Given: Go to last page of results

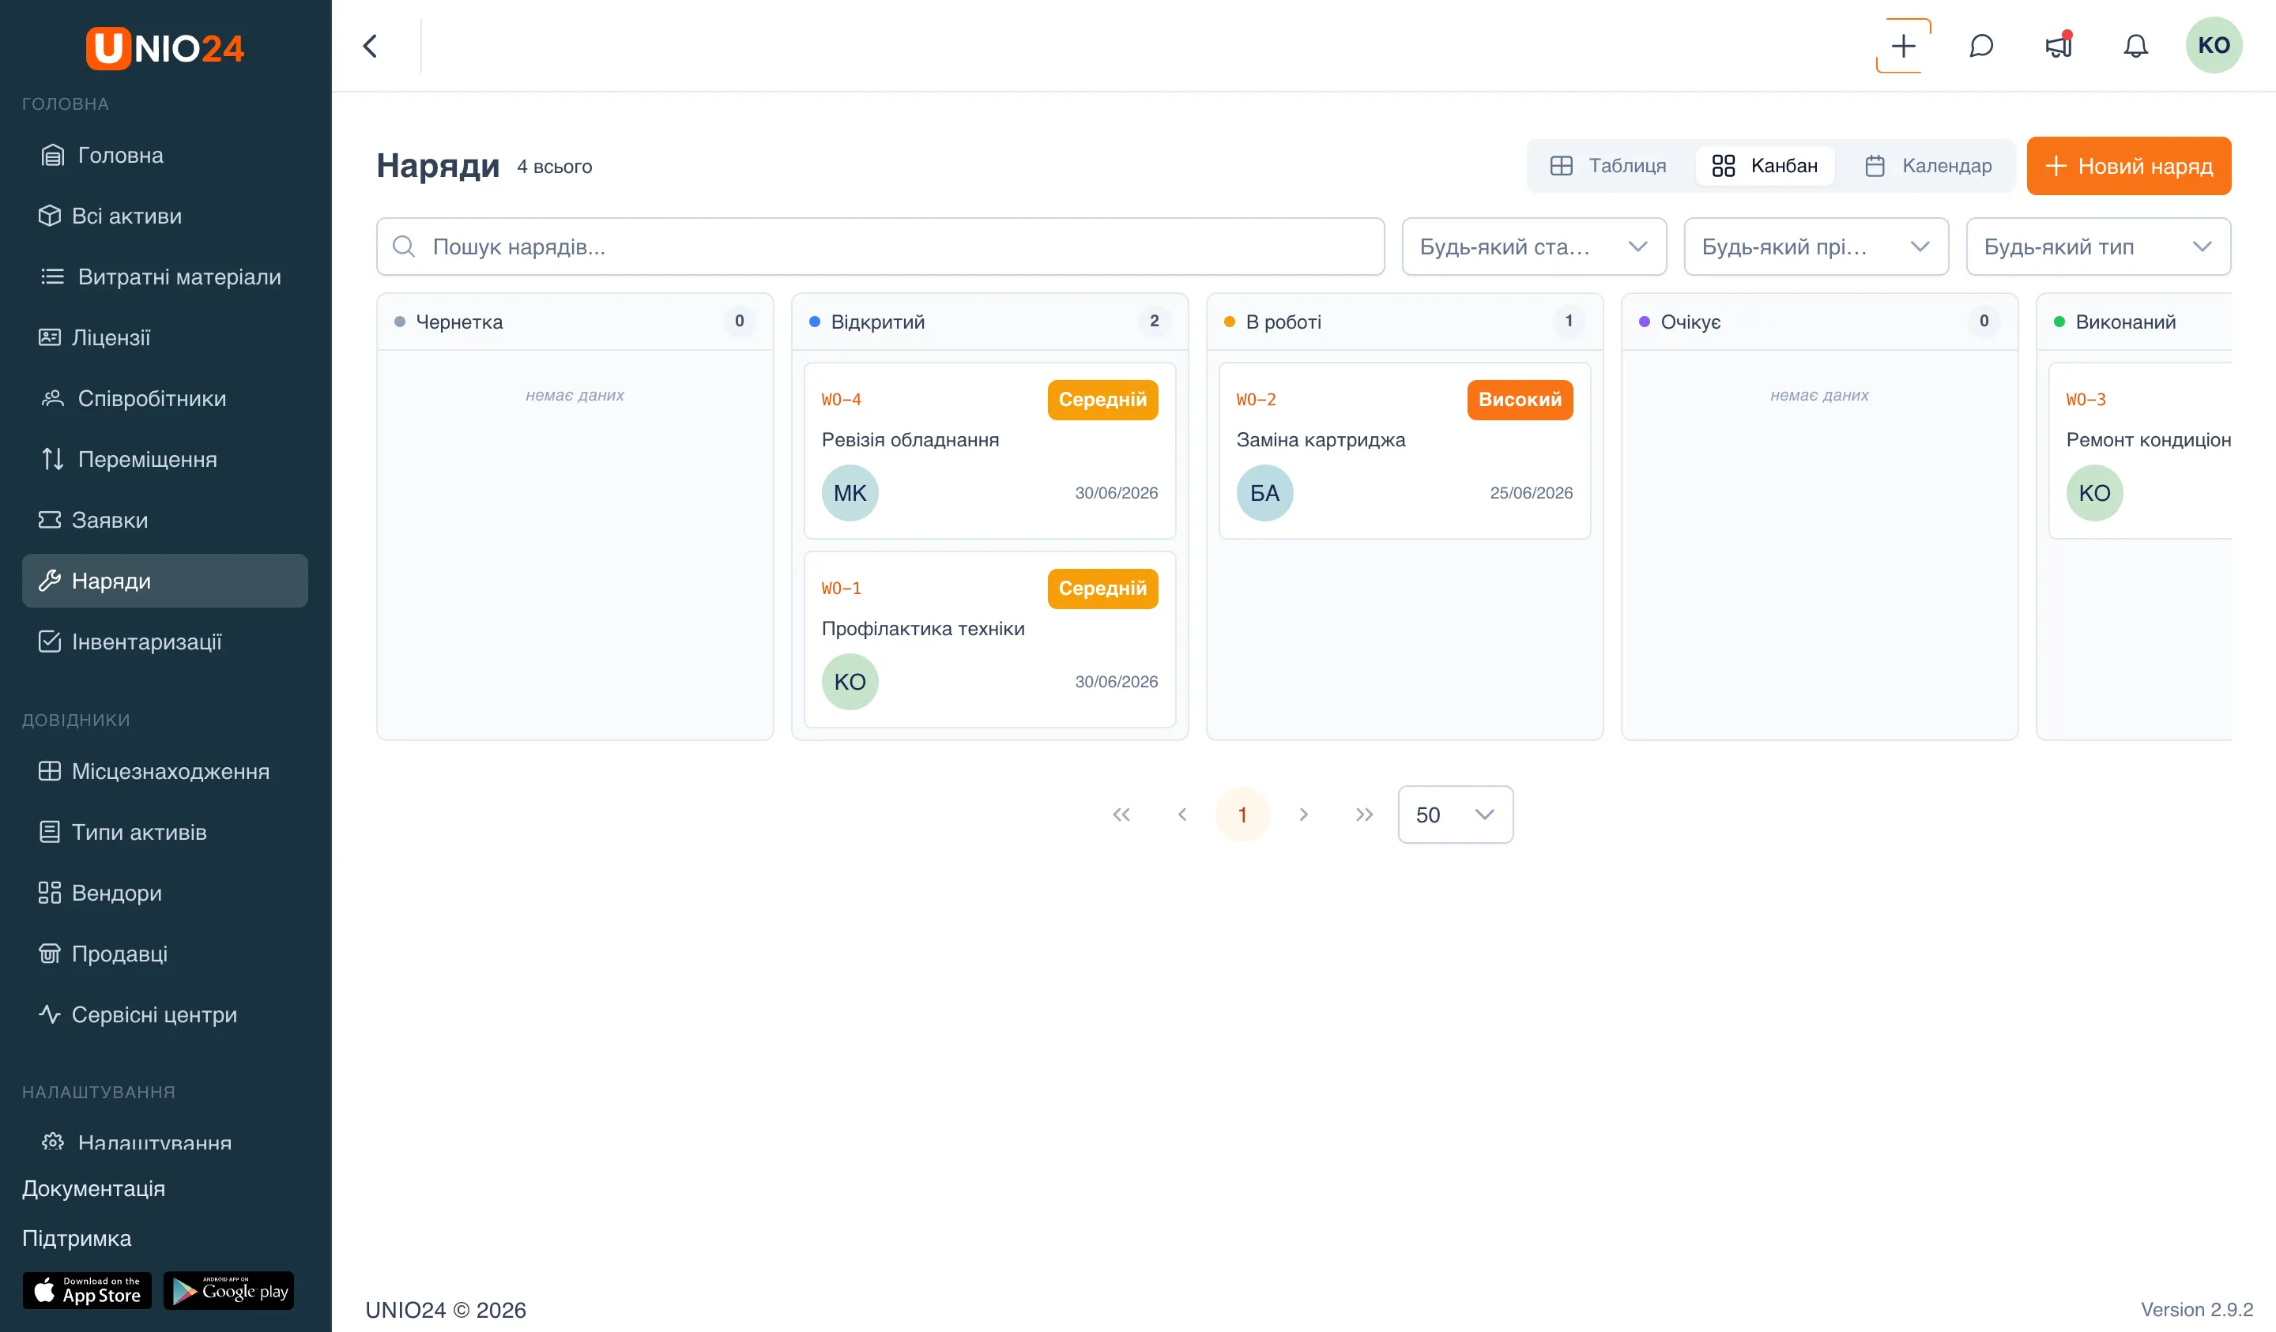Looking at the screenshot, I should pos(1364,815).
